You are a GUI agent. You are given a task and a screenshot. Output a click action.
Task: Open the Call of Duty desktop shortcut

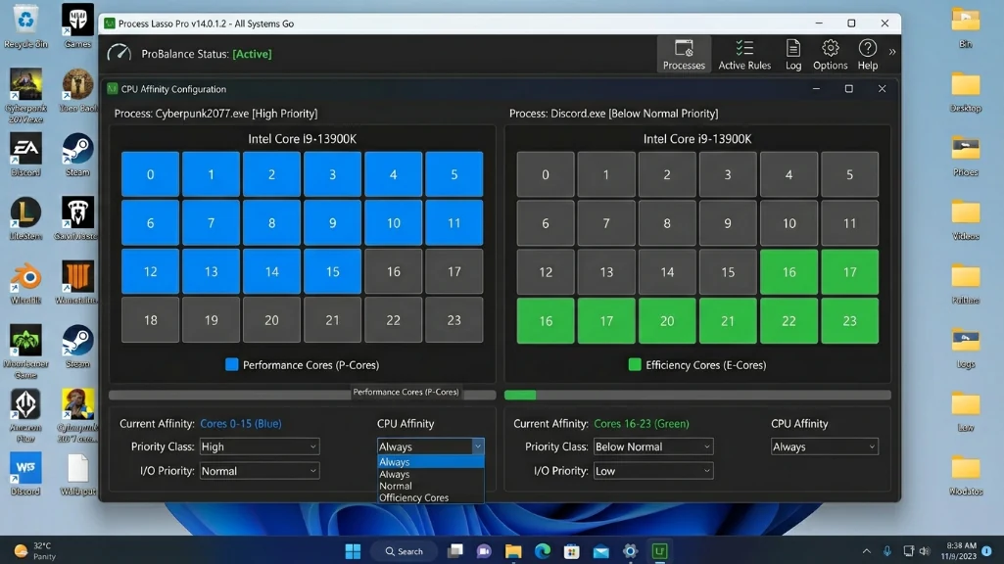click(77, 282)
